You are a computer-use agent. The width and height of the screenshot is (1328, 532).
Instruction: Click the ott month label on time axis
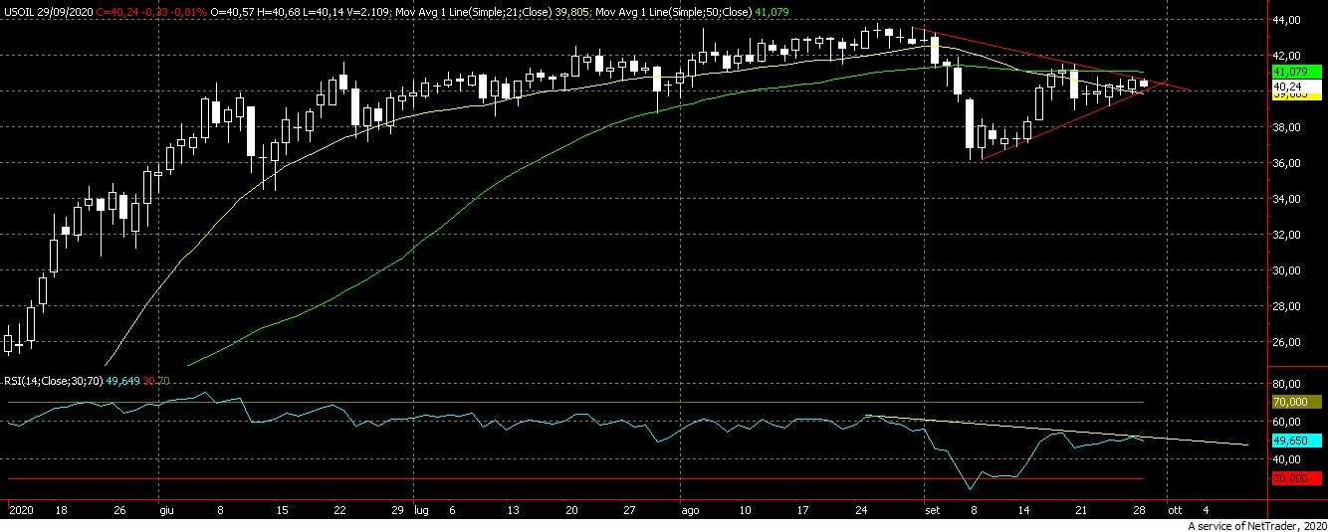(x=1175, y=508)
